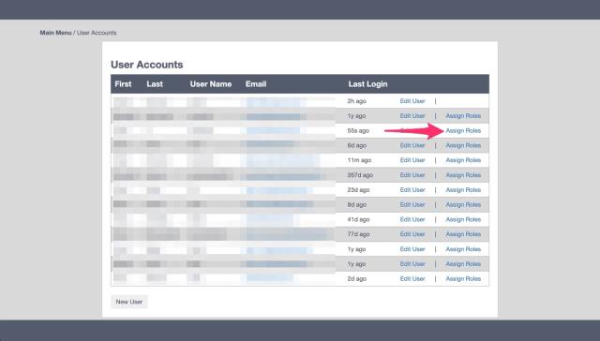This screenshot has height=341, width=600.
Task: Click User Accounts in the breadcrumb
Action: coord(97,33)
